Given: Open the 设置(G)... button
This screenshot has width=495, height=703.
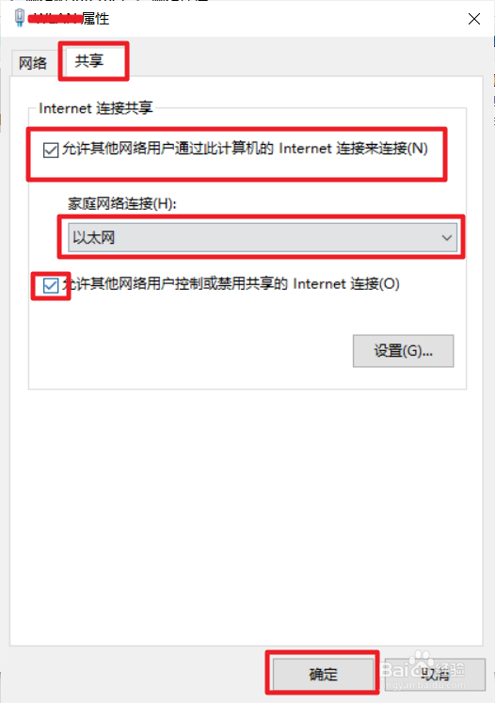Looking at the screenshot, I should coord(403,351).
